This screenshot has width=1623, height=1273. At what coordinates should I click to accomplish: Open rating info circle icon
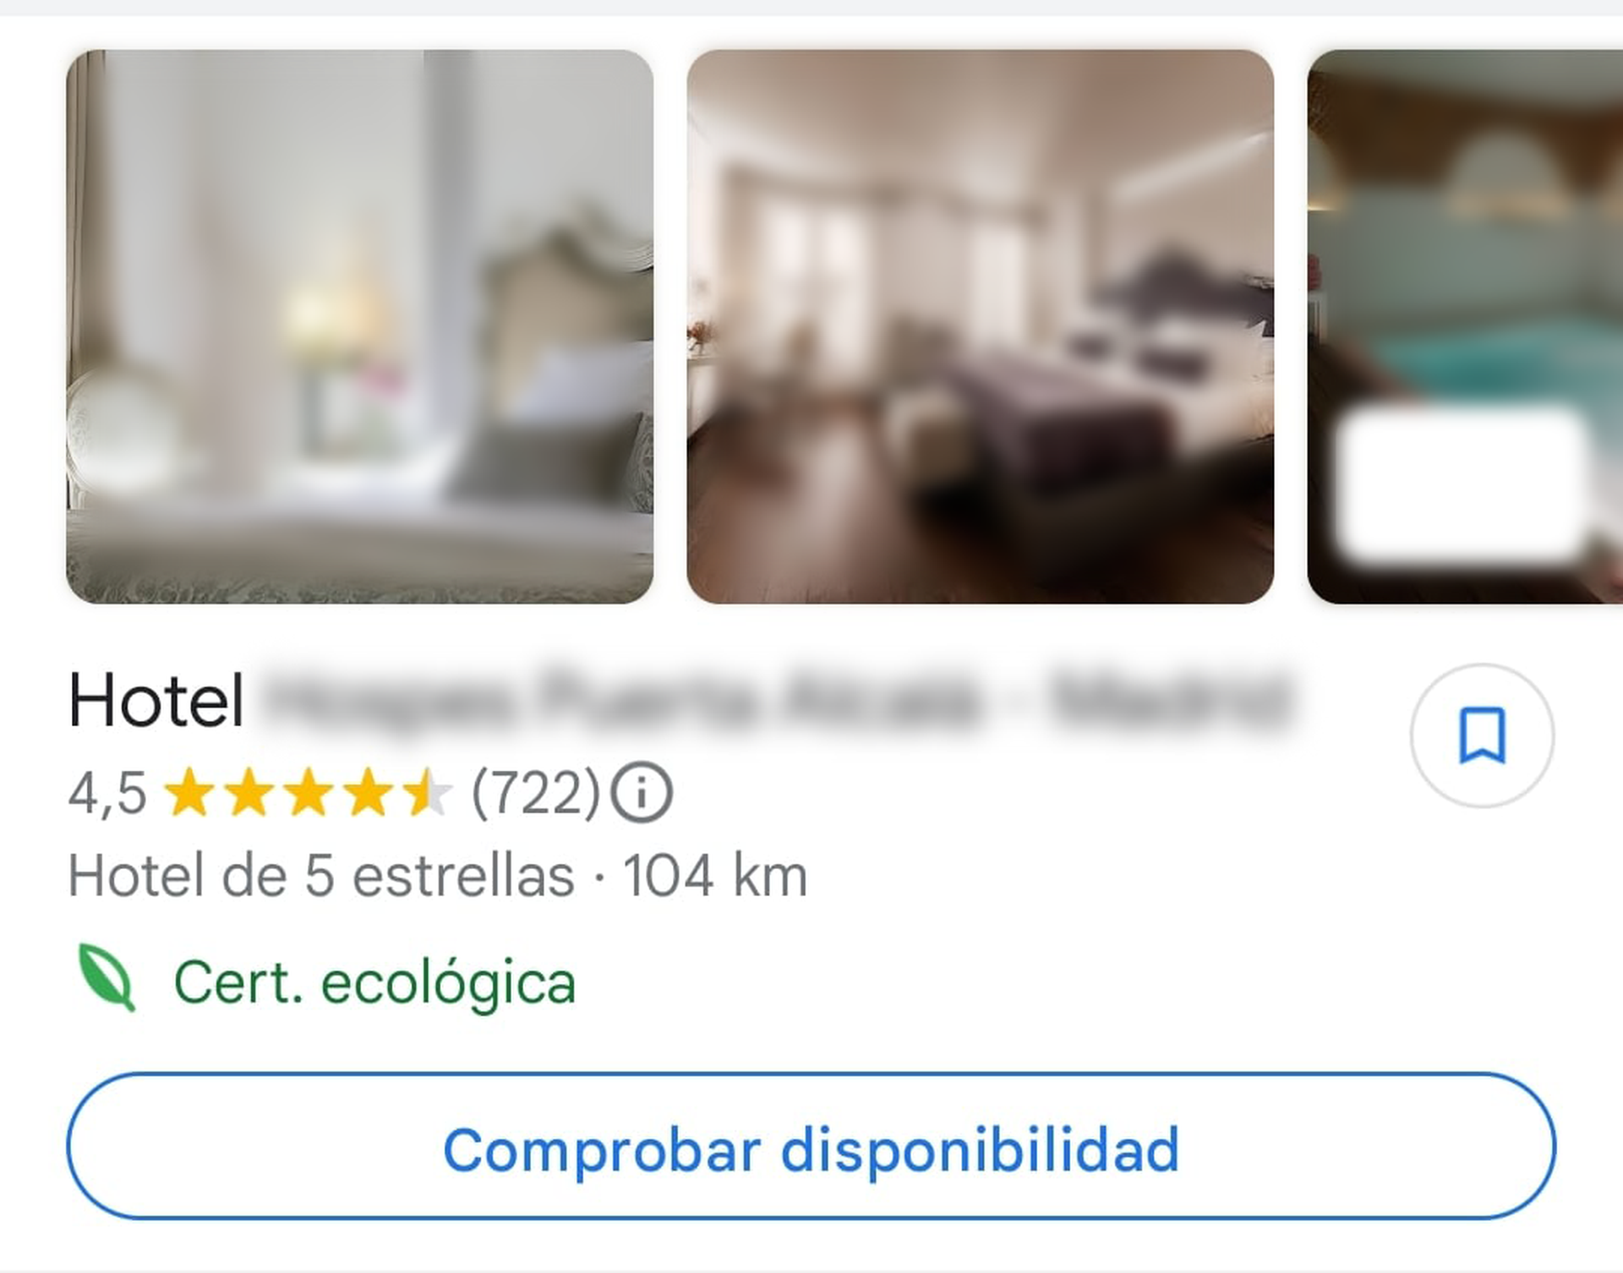(642, 793)
